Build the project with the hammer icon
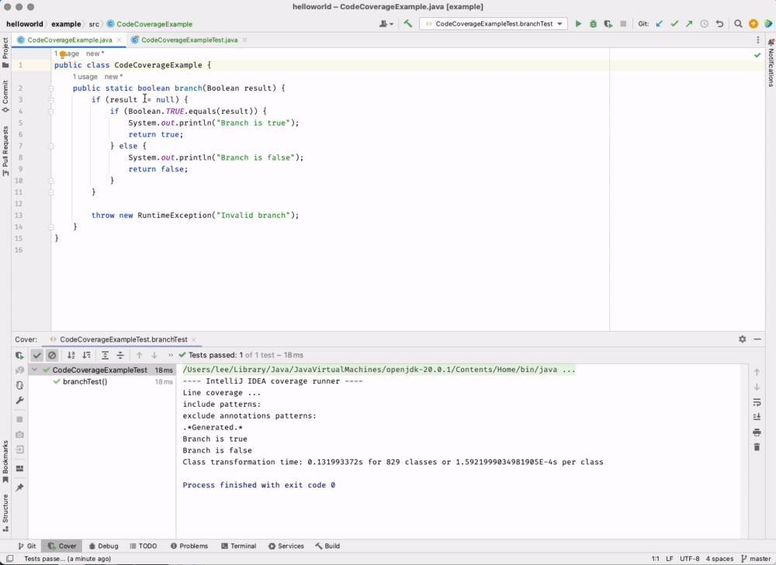The height and width of the screenshot is (565, 776). click(408, 24)
